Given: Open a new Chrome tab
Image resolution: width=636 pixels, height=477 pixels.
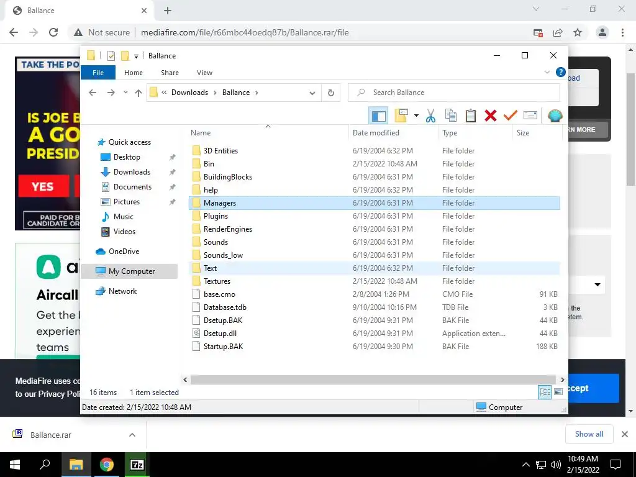Looking at the screenshot, I should click(x=168, y=11).
